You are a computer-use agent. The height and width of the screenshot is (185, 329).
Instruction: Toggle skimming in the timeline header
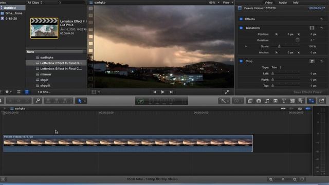point(283,108)
